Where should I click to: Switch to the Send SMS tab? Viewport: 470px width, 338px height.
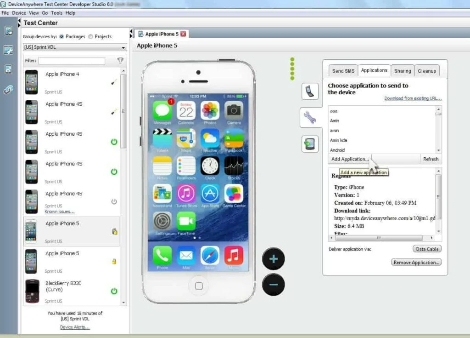pos(343,71)
